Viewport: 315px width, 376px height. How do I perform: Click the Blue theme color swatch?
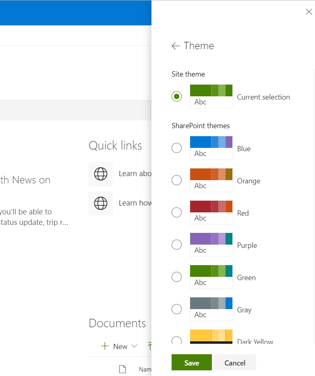click(x=211, y=148)
